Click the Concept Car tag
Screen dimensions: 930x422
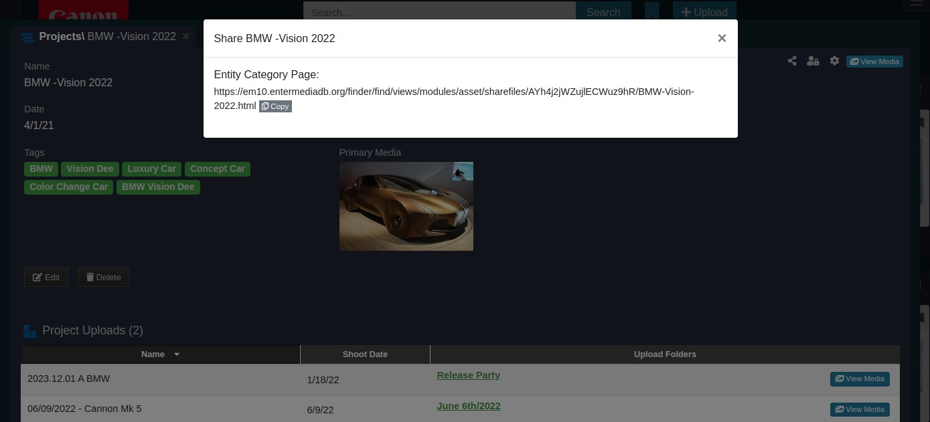tap(218, 169)
